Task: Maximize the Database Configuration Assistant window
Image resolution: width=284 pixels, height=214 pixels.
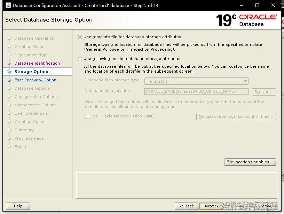Action: (257, 5)
